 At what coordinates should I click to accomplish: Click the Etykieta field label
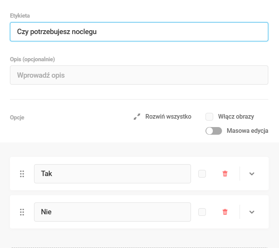[x=20, y=16]
